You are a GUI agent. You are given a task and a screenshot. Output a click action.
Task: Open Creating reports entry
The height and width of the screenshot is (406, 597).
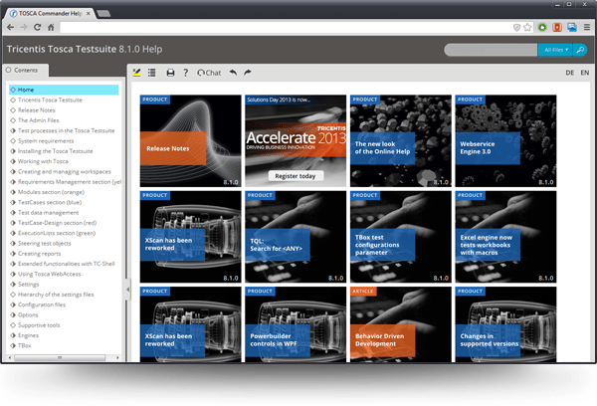[39, 254]
